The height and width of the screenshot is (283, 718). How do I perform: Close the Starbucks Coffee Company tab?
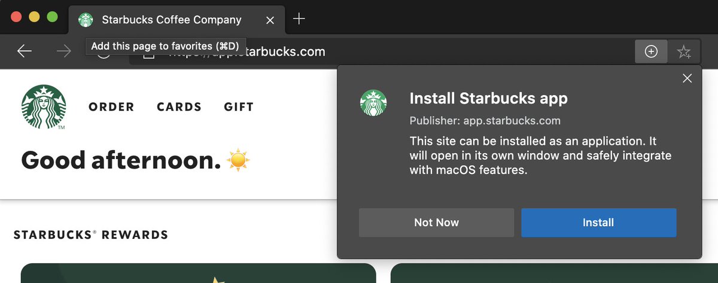[x=270, y=20]
